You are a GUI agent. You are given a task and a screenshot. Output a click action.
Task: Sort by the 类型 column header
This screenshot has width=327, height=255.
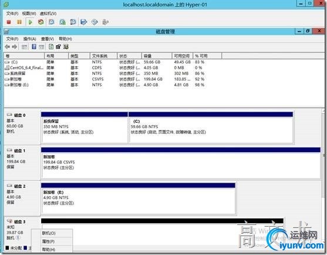[79, 56]
